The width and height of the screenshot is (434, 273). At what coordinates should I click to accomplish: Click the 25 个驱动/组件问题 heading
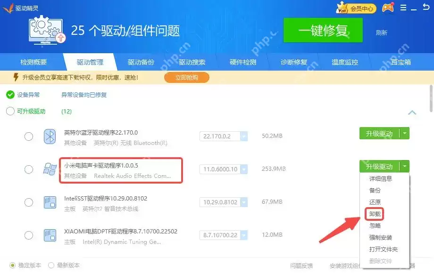point(125,31)
